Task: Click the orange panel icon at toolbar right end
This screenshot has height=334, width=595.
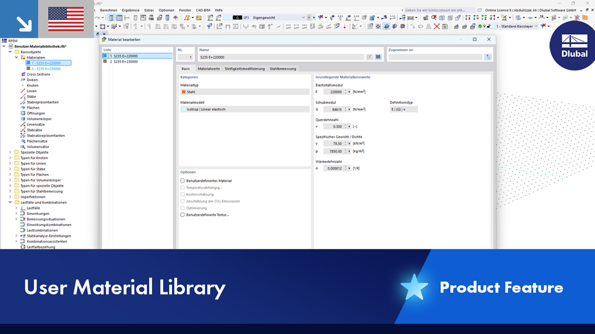Action: pyautogui.click(x=585, y=17)
